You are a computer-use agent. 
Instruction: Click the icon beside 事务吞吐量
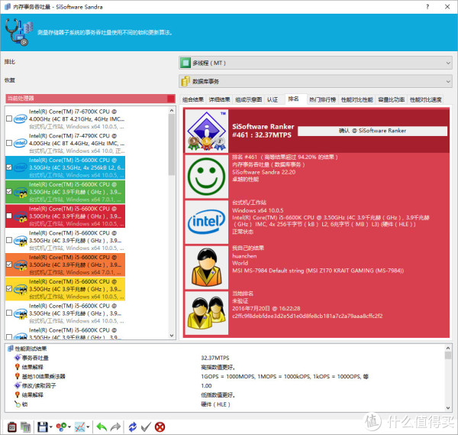tap(18, 358)
